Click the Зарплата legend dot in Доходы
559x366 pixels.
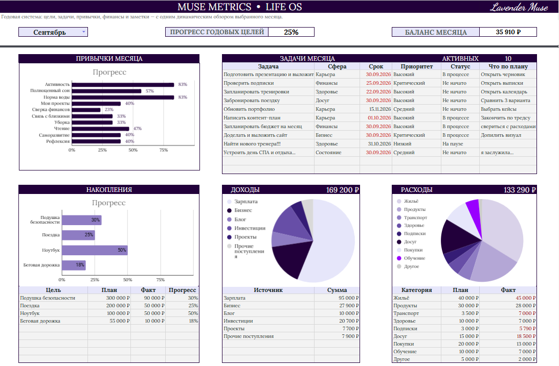pyautogui.click(x=229, y=202)
